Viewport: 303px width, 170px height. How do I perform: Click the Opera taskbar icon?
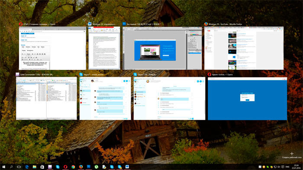click(x=65, y=167)
